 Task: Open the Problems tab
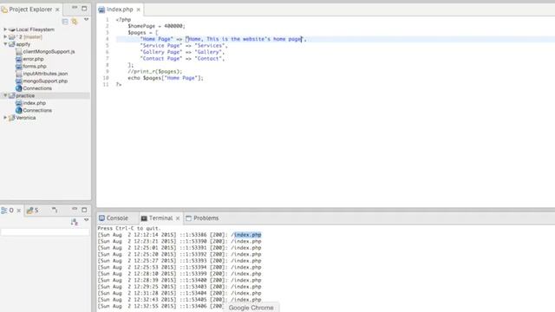202,218
